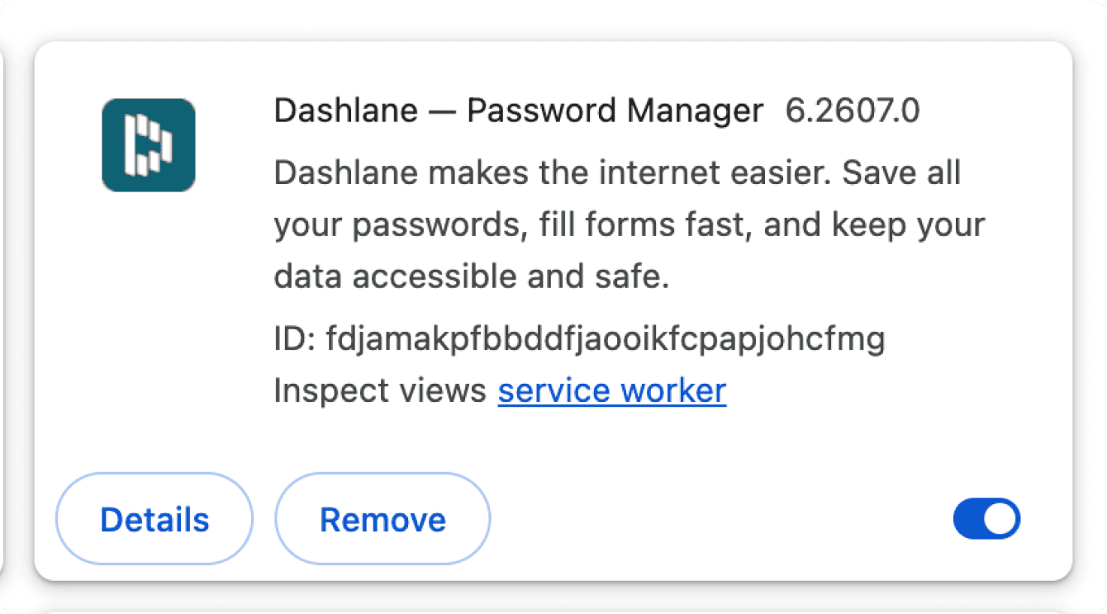Click the word 'Dashlane' in the extension title
Viewport: 1107px width, 614px height.
pyautogui.click(x=345, y=111)
